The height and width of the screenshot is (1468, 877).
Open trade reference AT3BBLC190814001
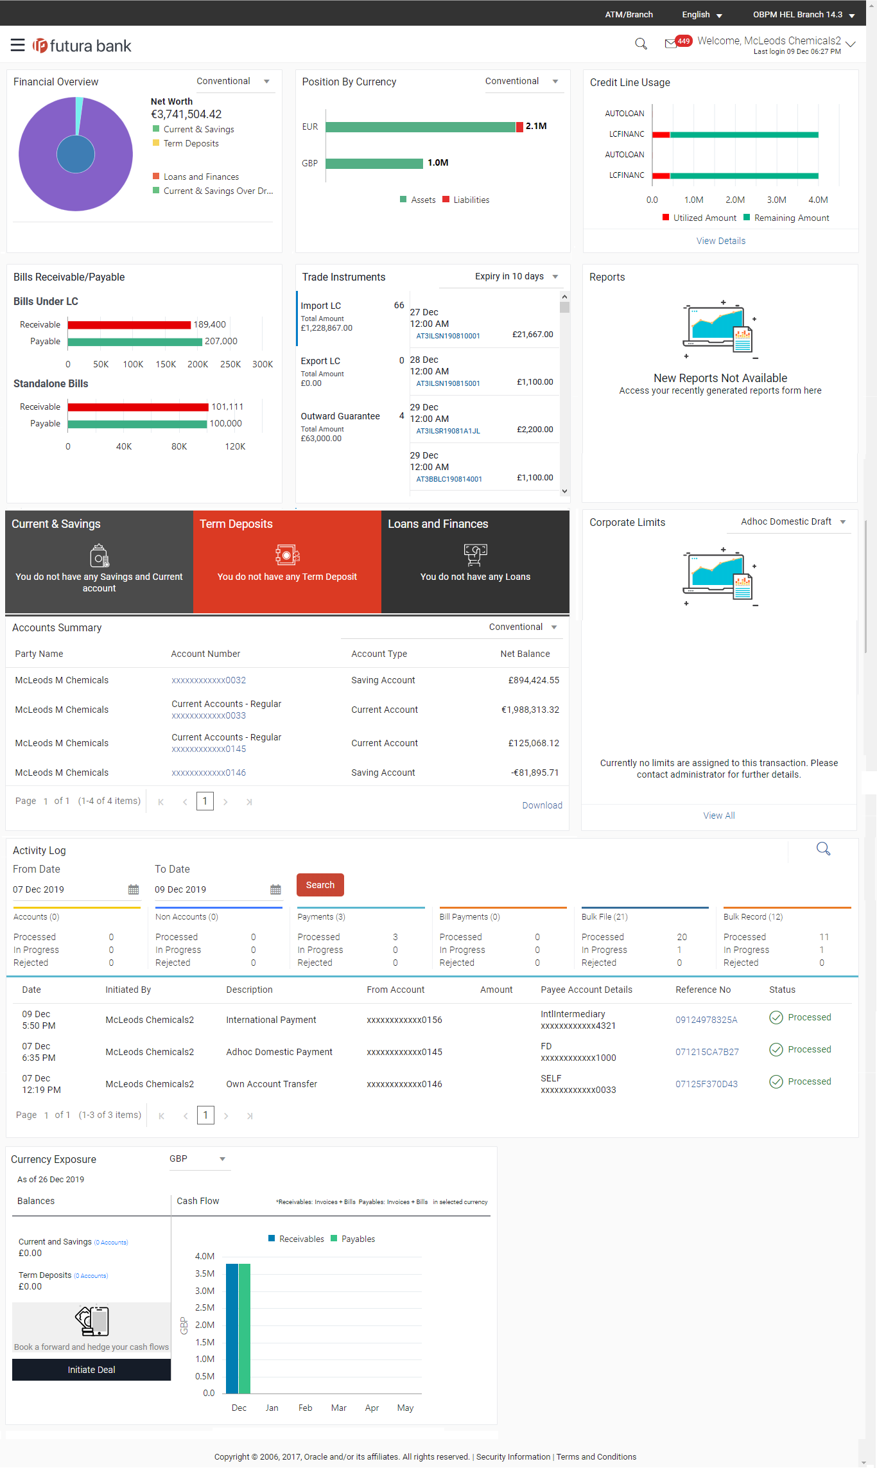449,479
